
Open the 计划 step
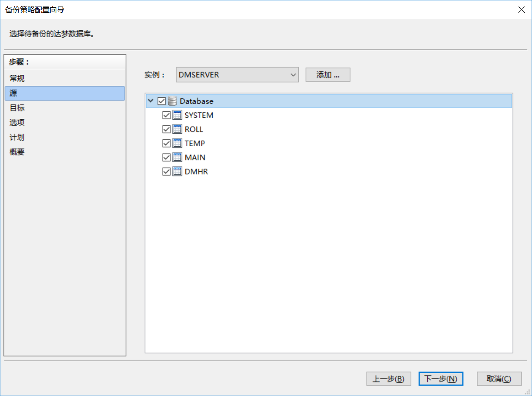[x=17, y=137]
